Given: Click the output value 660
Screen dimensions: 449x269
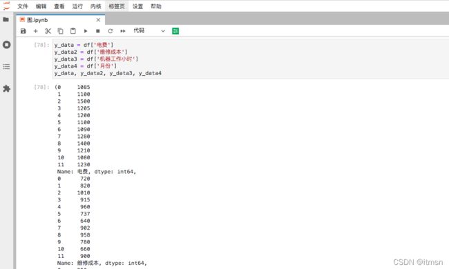Looking at the screenshot, I should [x=85, y=249].
